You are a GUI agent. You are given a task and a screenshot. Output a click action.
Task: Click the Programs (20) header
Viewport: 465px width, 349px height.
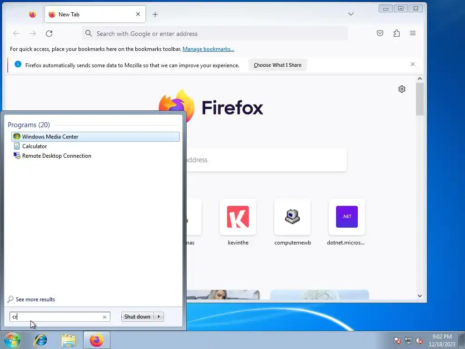(29, 125)
